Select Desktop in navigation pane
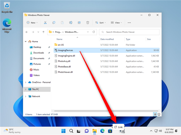181x135 pixels. (x=37, y=47)
